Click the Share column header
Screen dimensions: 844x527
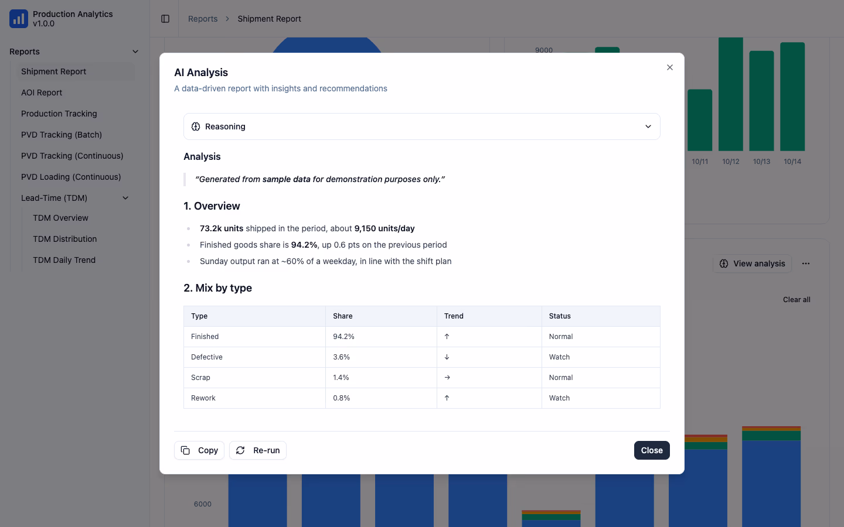point(381,316)
